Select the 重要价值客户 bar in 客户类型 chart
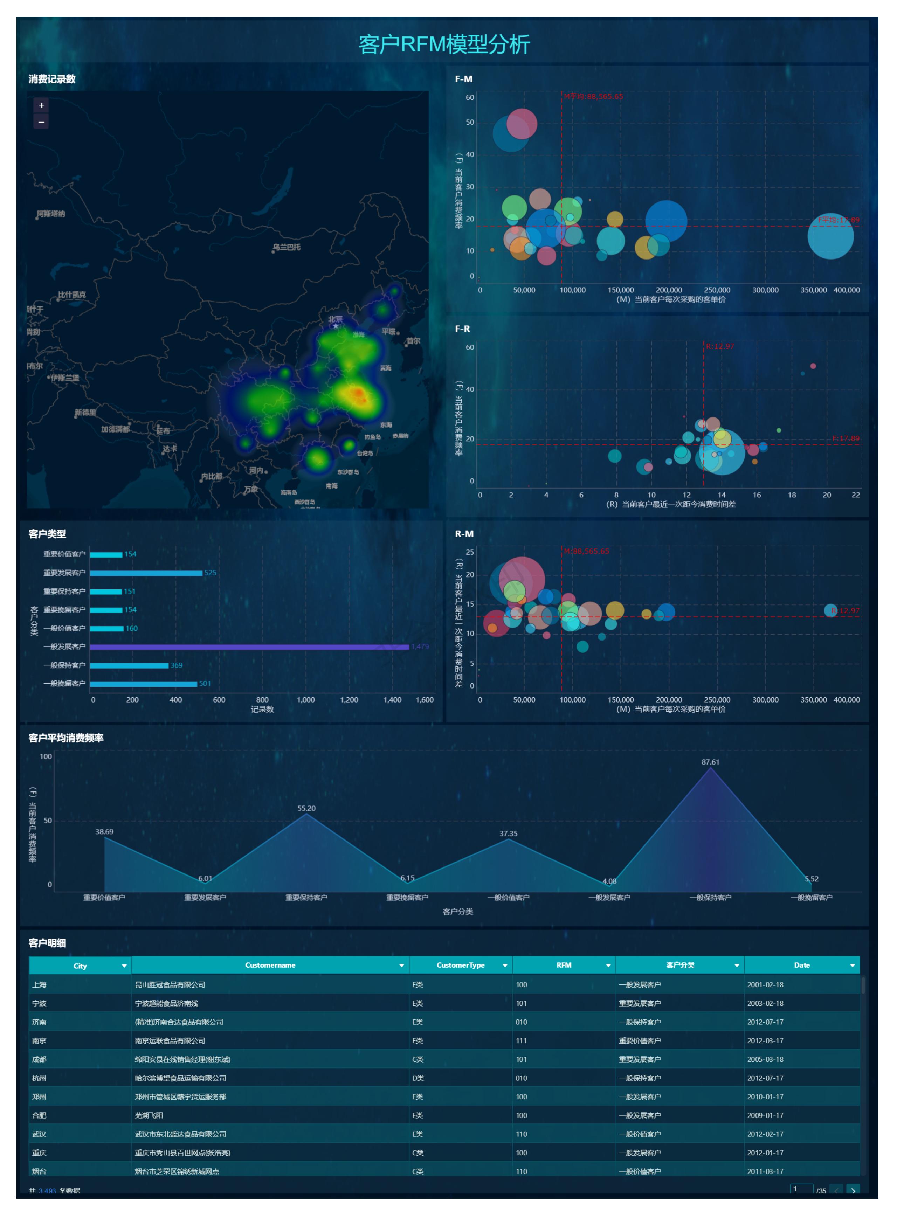This screenshot has width=897, height=1231. 106,554
